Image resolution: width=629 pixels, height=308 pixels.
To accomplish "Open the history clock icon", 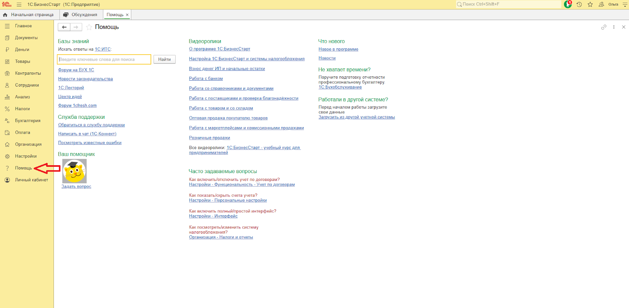I will click(579, 4).
